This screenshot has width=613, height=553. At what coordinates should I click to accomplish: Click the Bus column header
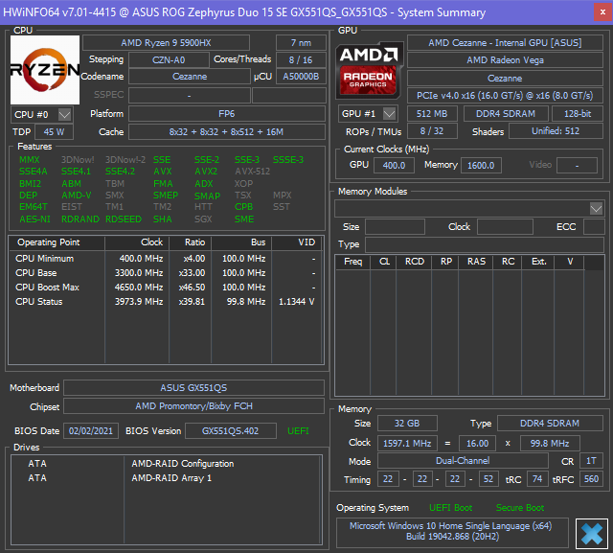point(241,242)
